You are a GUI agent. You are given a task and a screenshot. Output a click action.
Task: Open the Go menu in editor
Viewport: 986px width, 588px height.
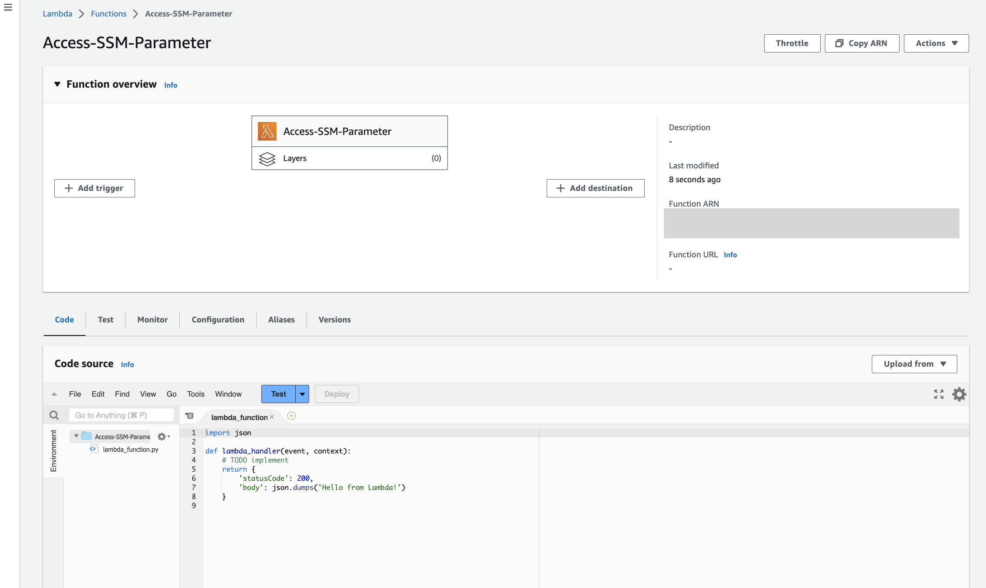click(171, 394)
